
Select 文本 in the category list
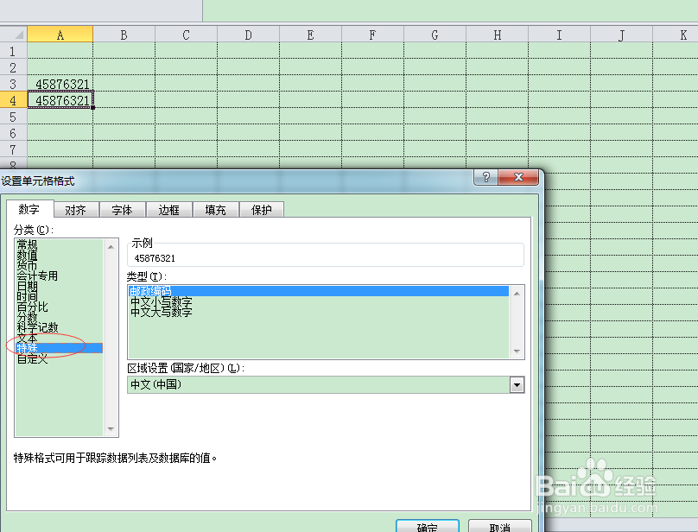(x=60, y=338)
